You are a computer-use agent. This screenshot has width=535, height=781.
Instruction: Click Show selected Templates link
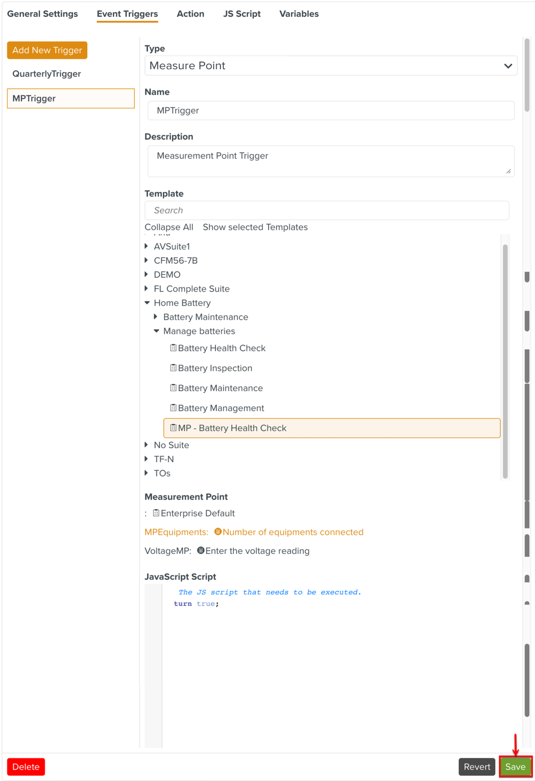(x=255, y=227)
